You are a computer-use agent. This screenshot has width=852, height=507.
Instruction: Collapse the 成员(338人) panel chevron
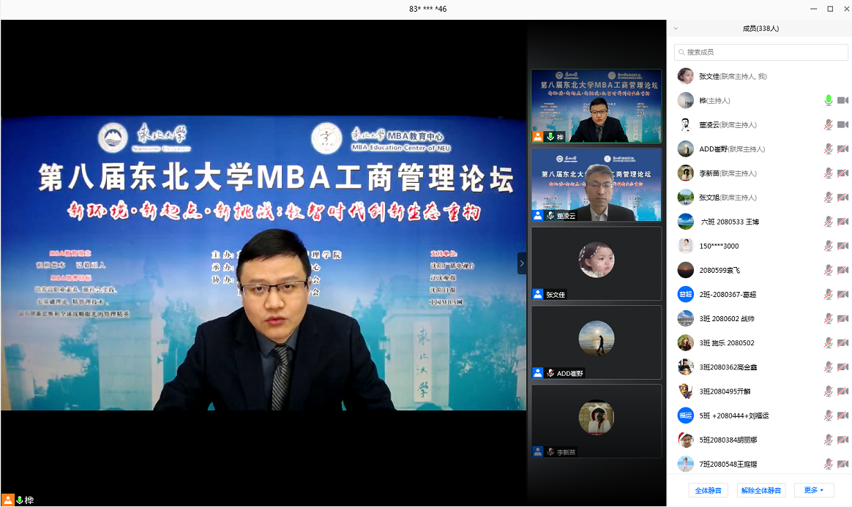tap(676, 29)
